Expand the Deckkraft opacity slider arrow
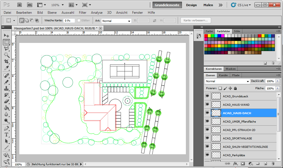 pos(277,81)
